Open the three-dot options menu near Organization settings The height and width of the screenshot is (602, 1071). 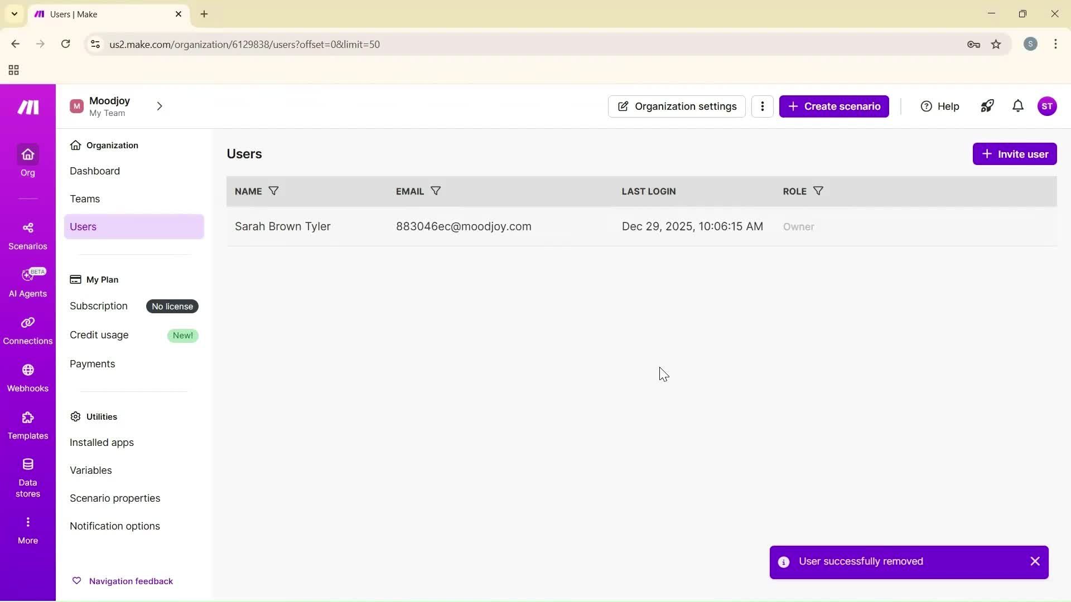(x=762, y=106)
